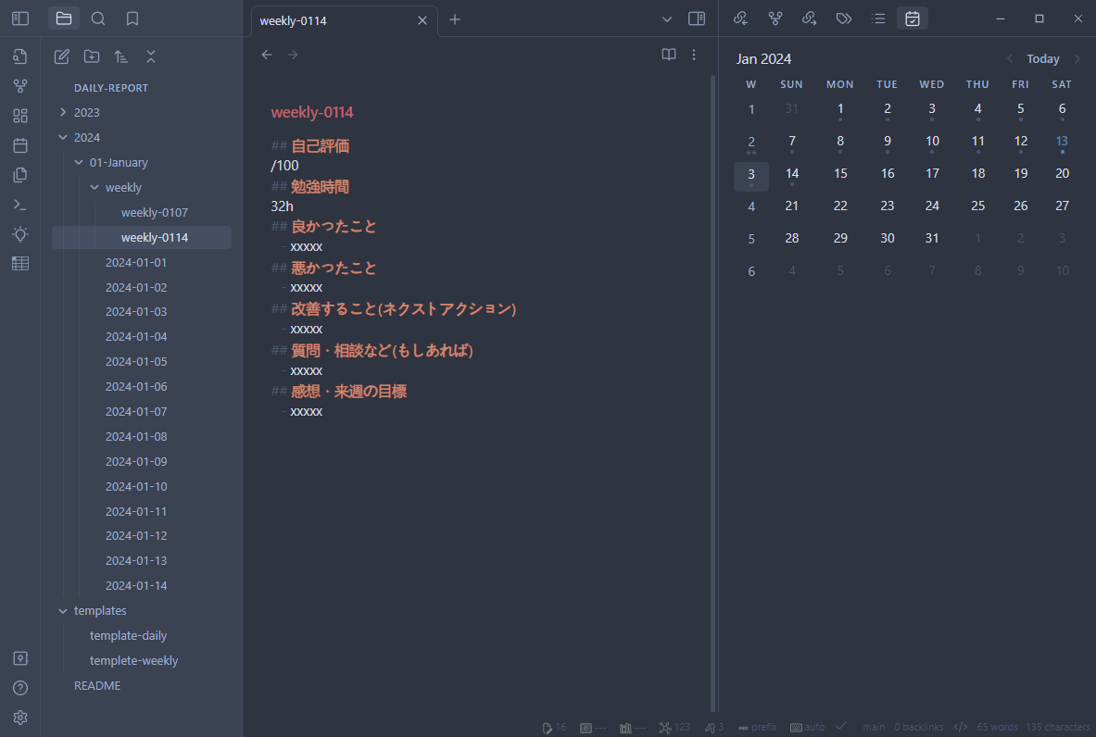Jump to Today in calendar
Viewport: 1096px width, 737px height.
1043,59
